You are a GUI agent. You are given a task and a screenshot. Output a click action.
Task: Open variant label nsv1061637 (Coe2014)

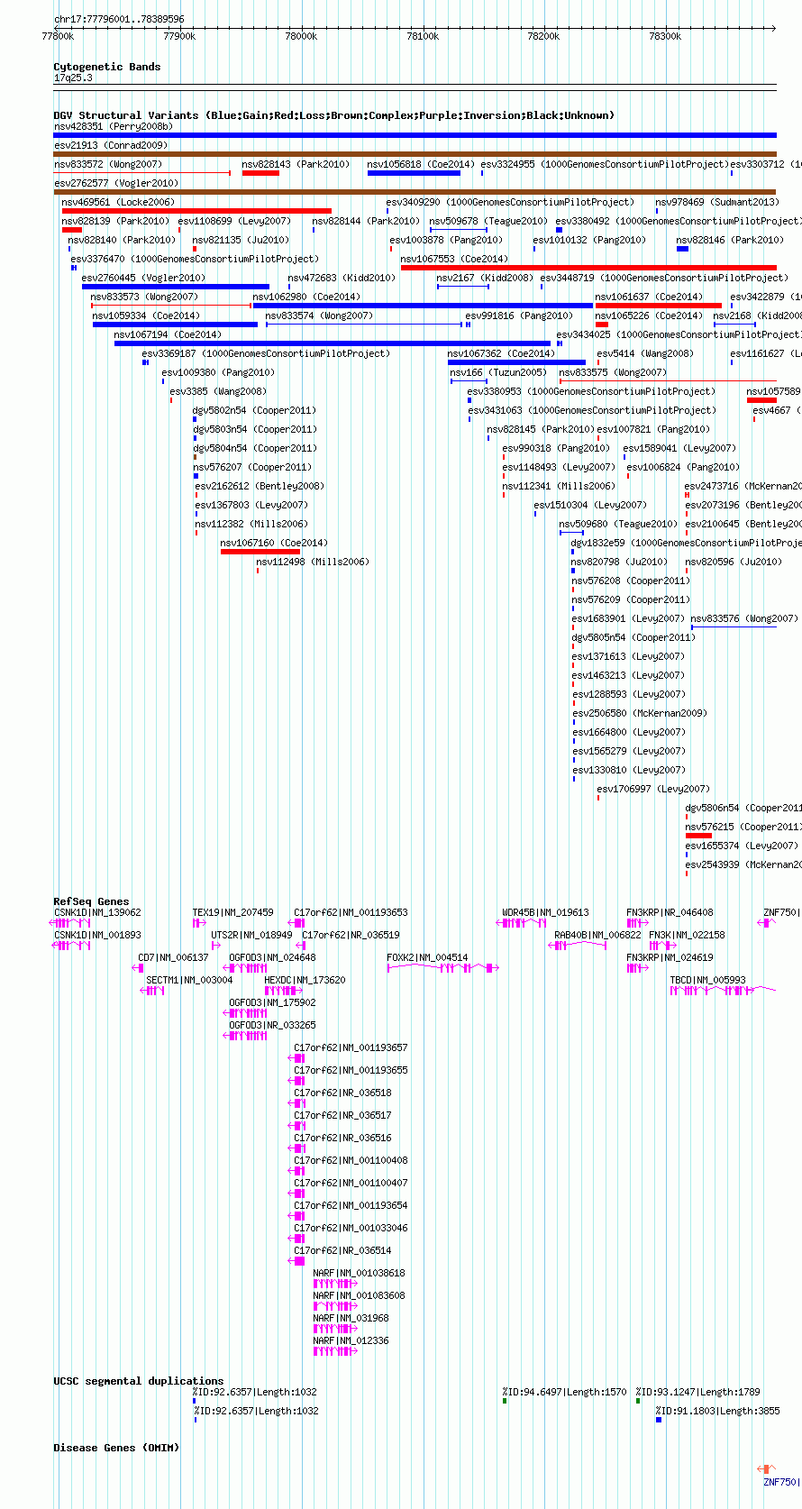click(649, 297)
